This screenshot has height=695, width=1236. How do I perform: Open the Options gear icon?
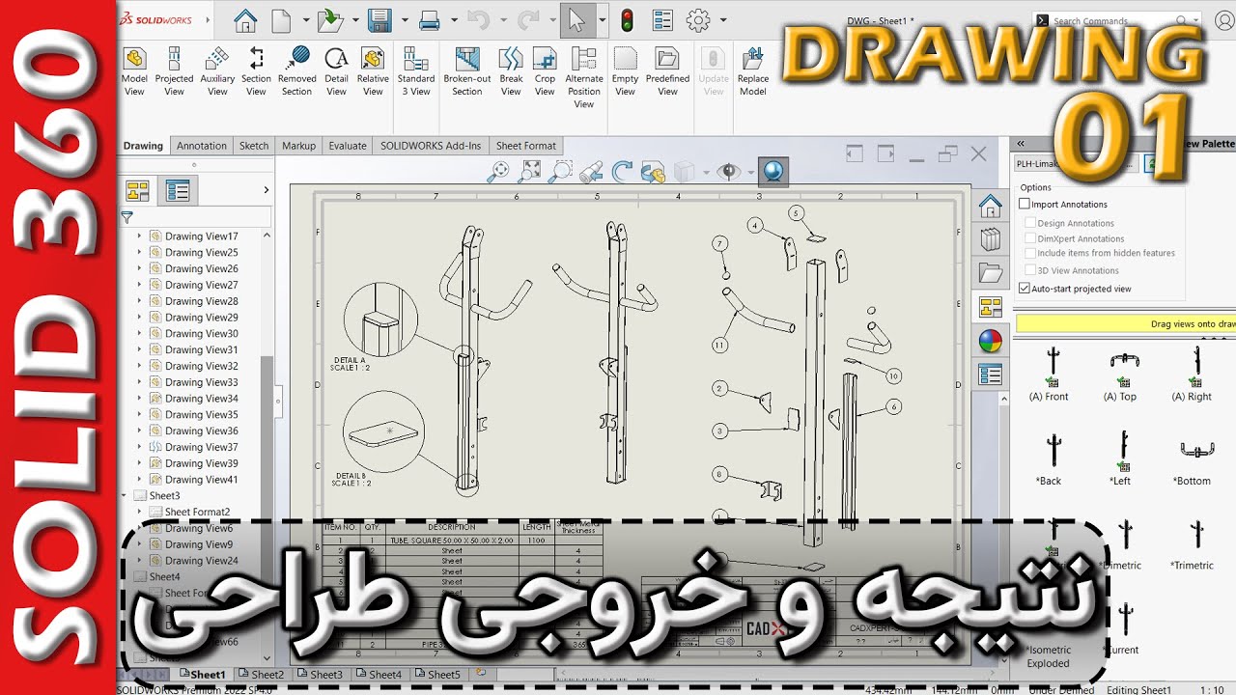tap(698, 20)
